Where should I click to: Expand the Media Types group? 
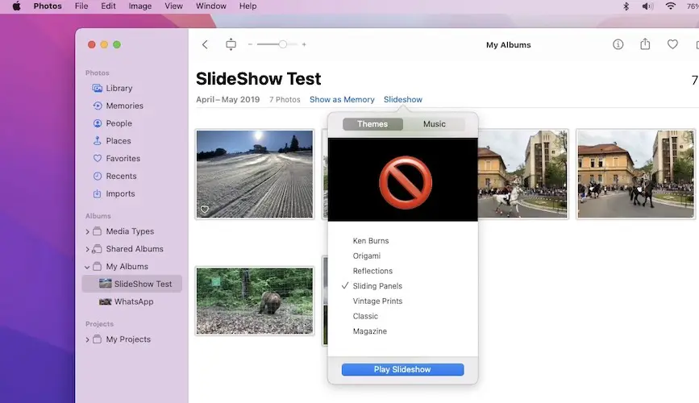[88, 232]
